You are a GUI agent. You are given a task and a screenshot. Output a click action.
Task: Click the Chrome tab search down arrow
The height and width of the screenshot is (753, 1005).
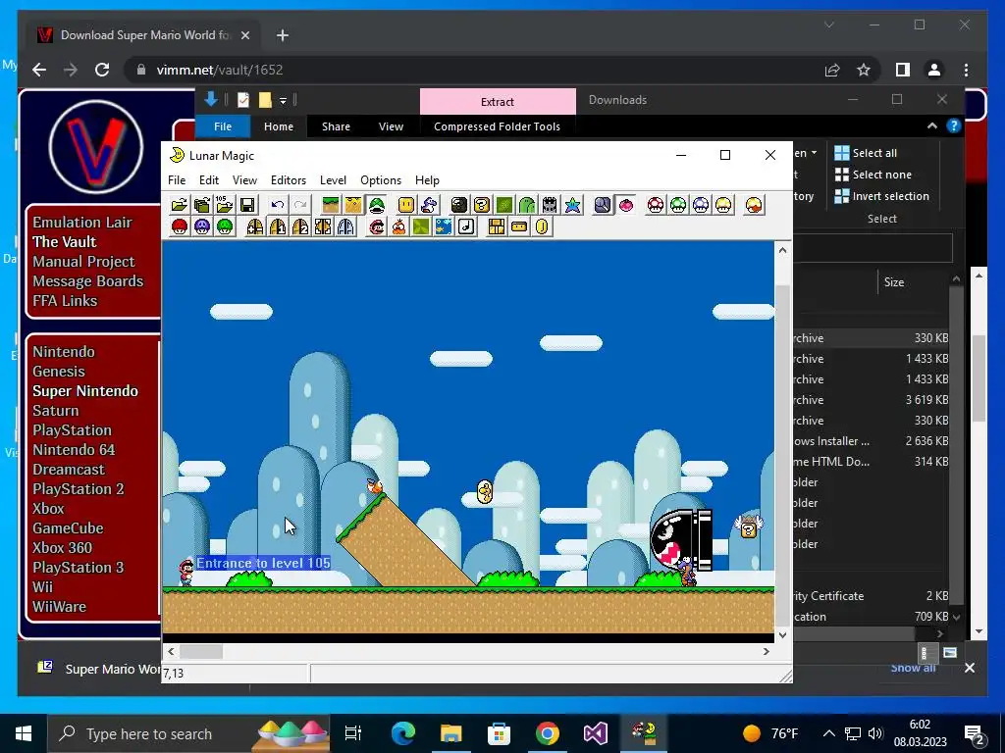(x=828, y=25)
